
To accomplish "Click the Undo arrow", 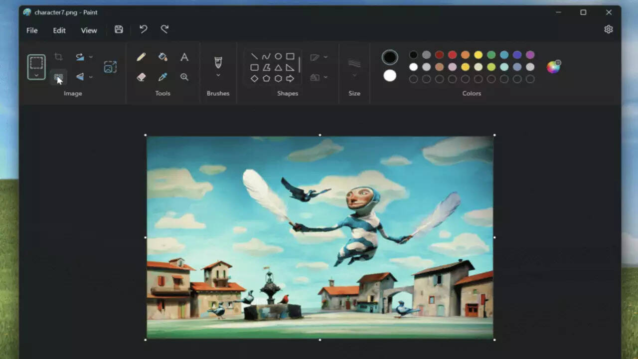I will 144,29.
